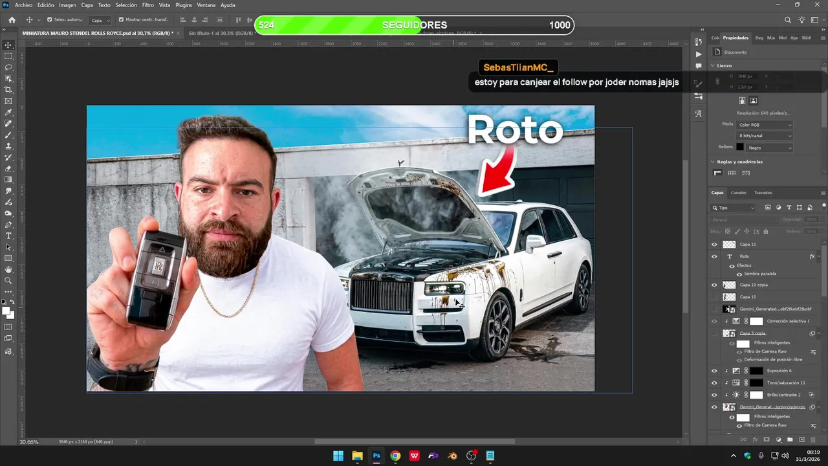
Task: Select the Eyedropper tool
Action: 8,113
